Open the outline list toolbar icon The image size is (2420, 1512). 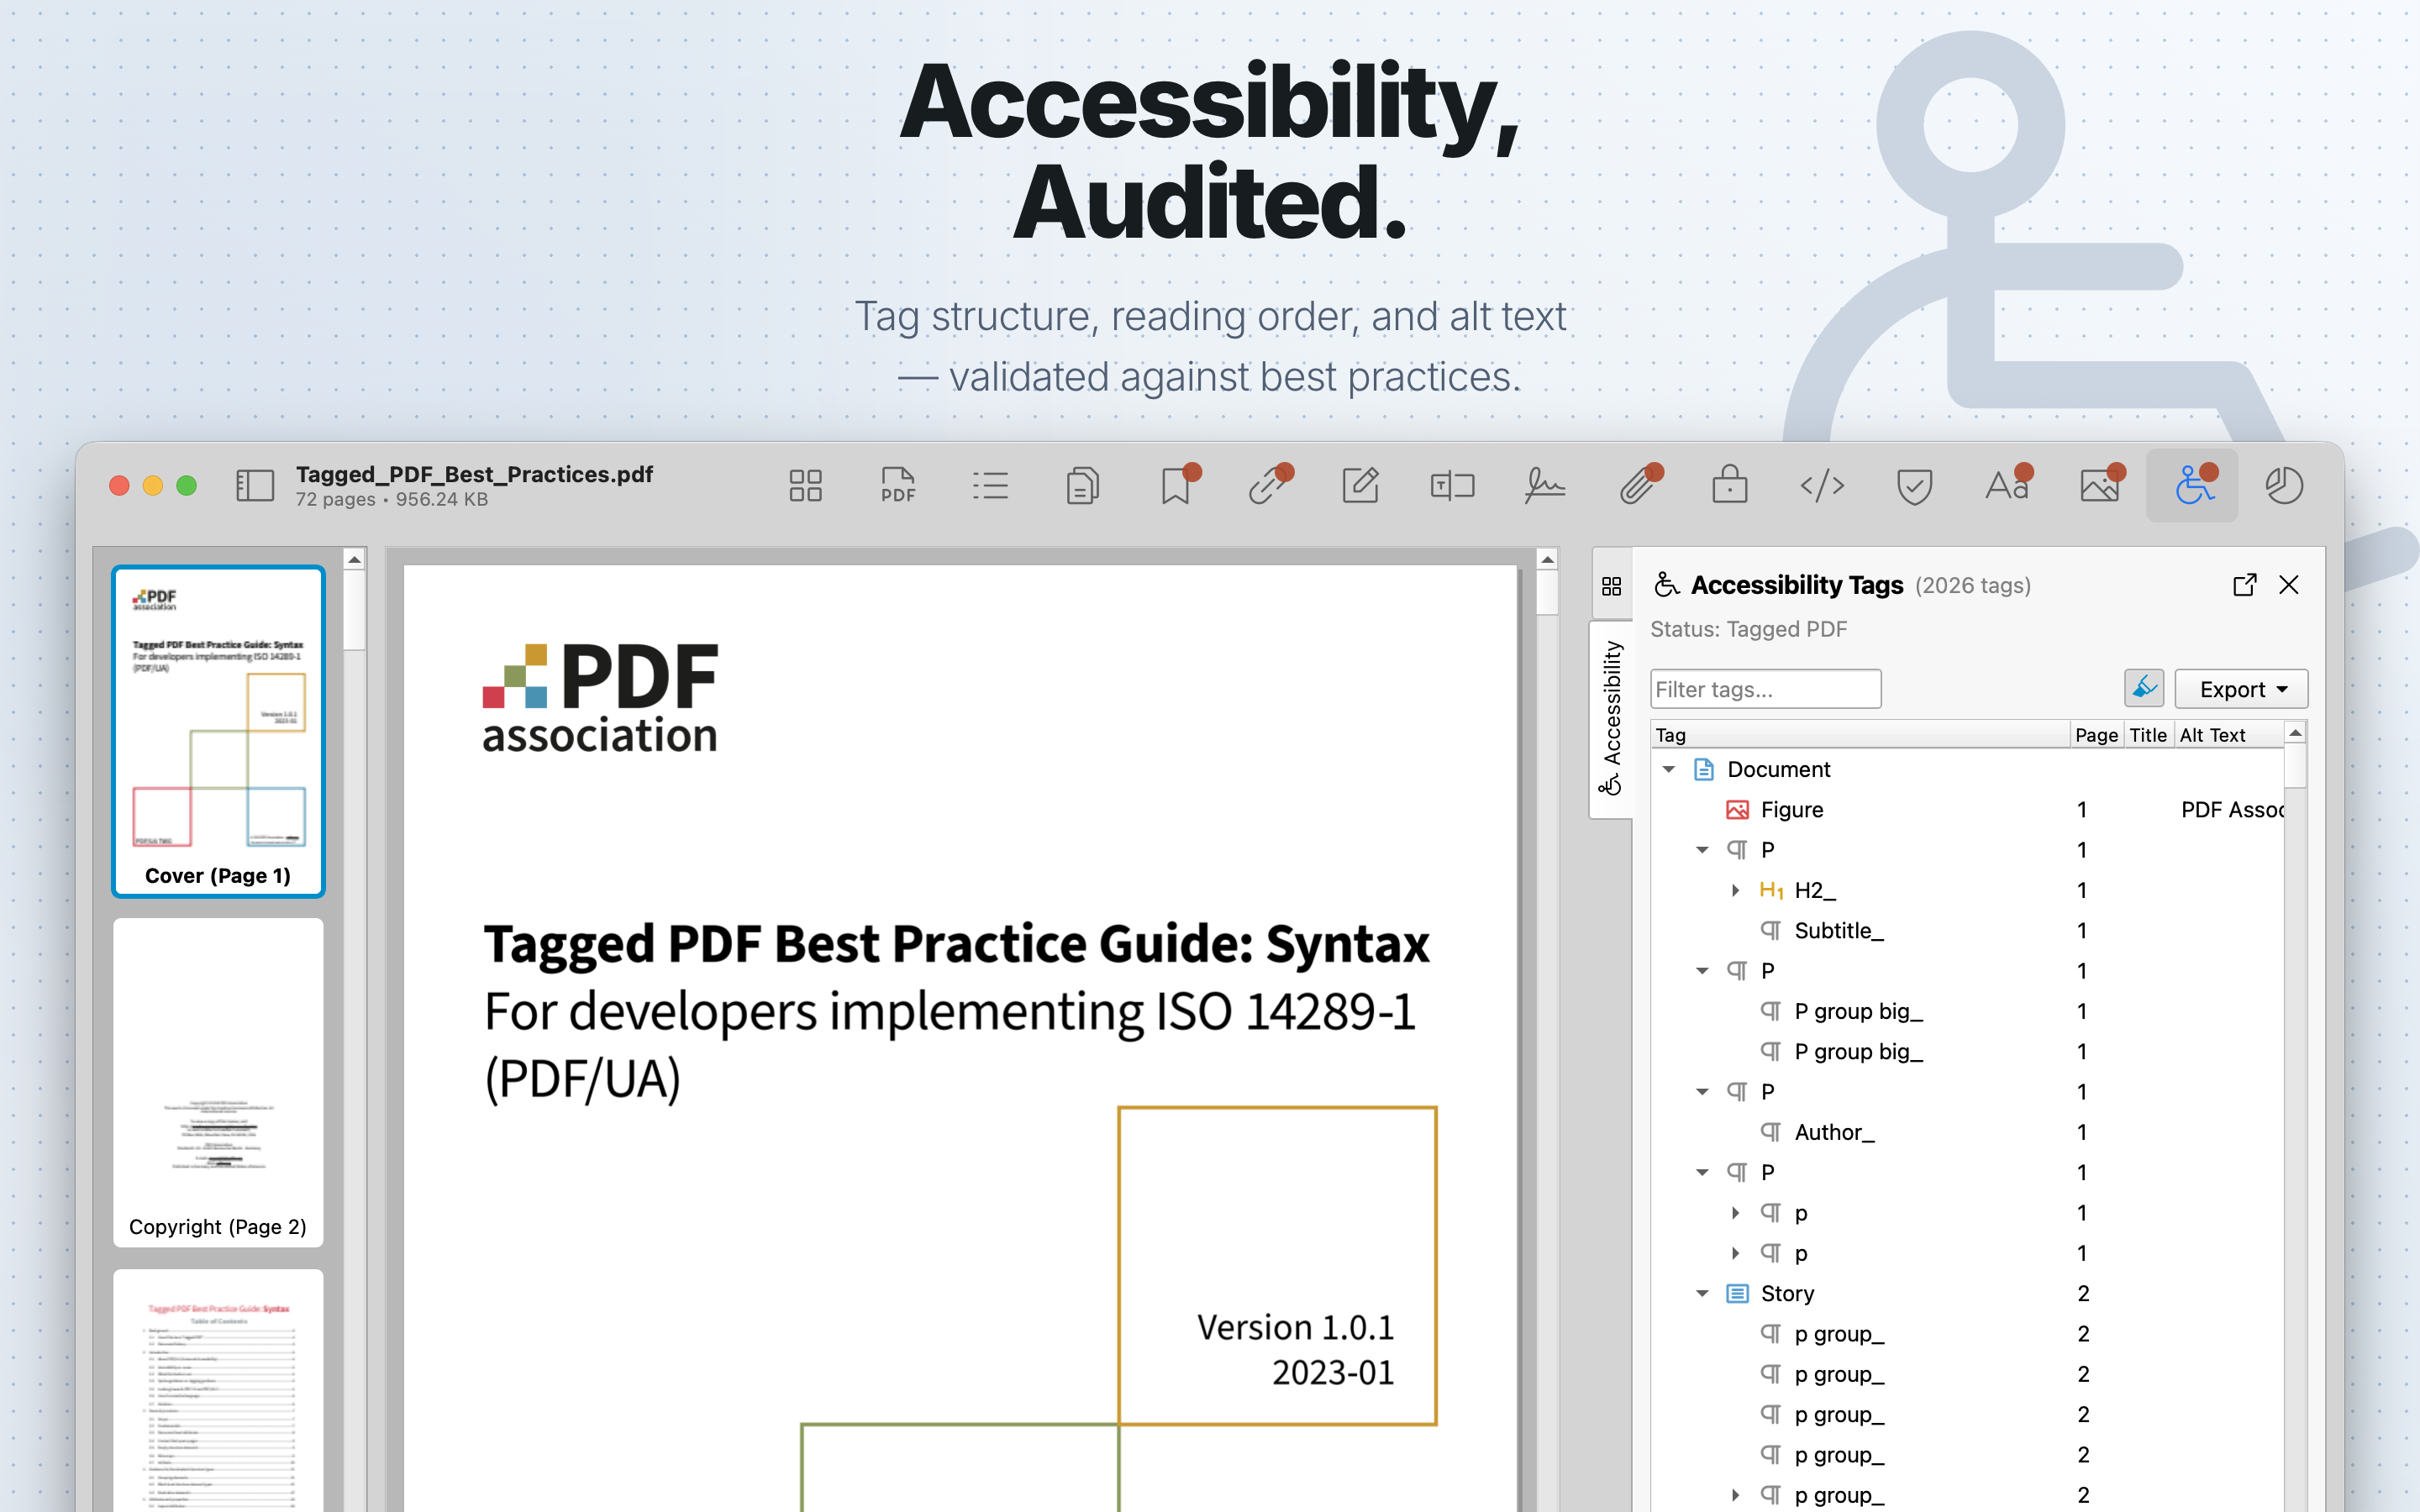(x=990, y=486)
